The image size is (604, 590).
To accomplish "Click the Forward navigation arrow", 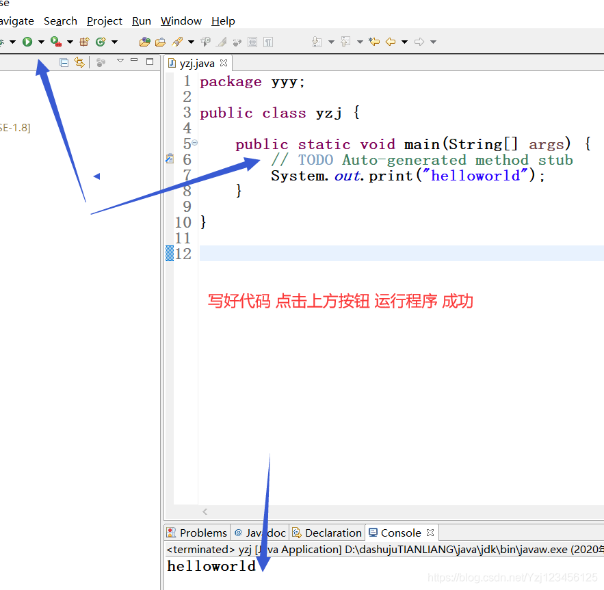I will 419,42.
